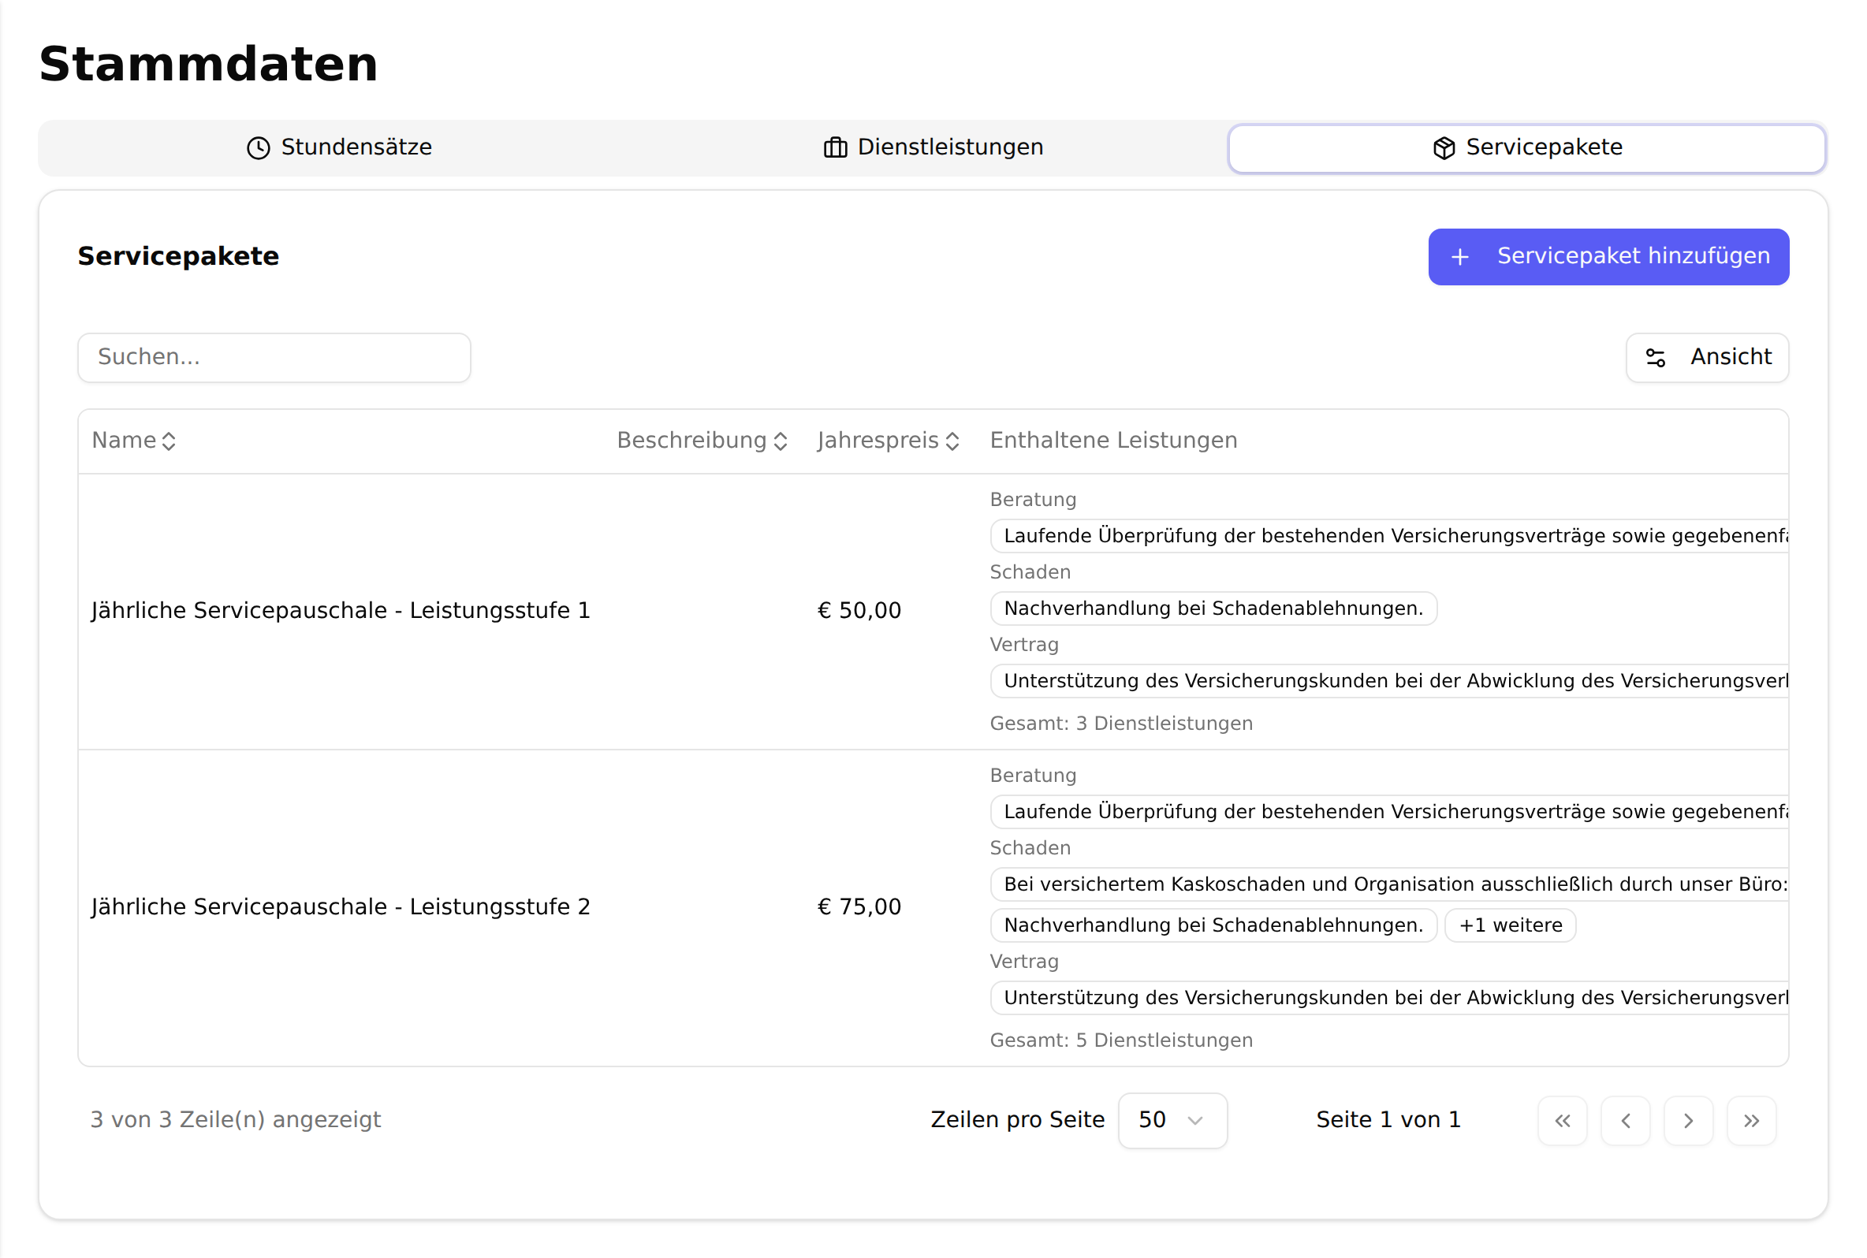
Task: Click Laufende Überprüfung tag in Leistungsstufe 2
Action: pyautogui.click(x=1388, y=812)
